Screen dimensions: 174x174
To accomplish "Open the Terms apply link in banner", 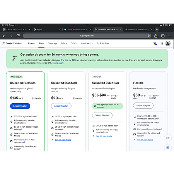I will tap(58, 63).
